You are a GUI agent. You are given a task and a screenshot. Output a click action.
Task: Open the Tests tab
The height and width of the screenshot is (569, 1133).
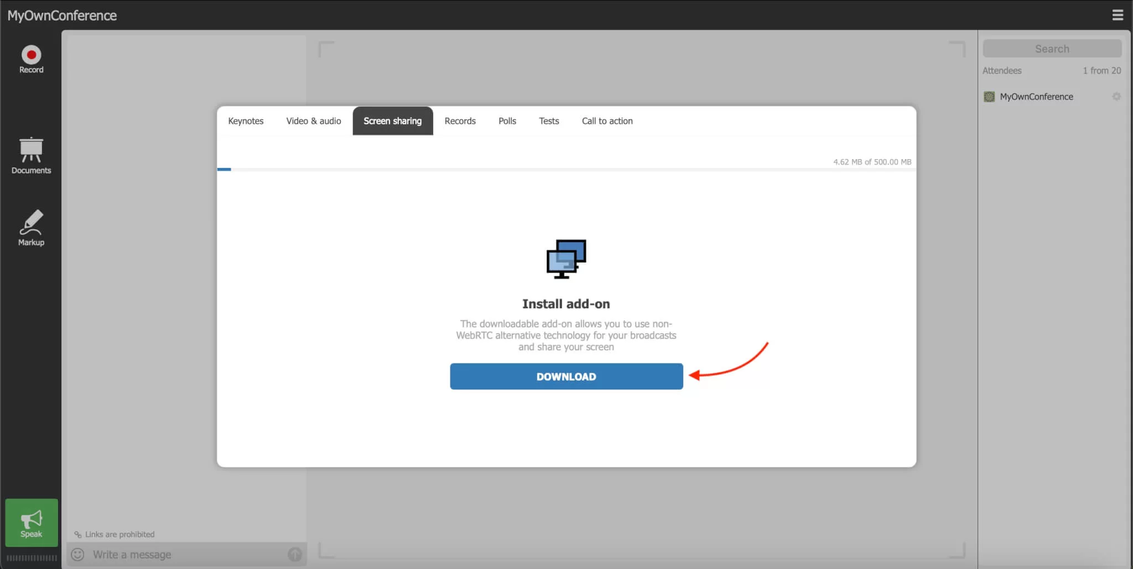(549, 120)
